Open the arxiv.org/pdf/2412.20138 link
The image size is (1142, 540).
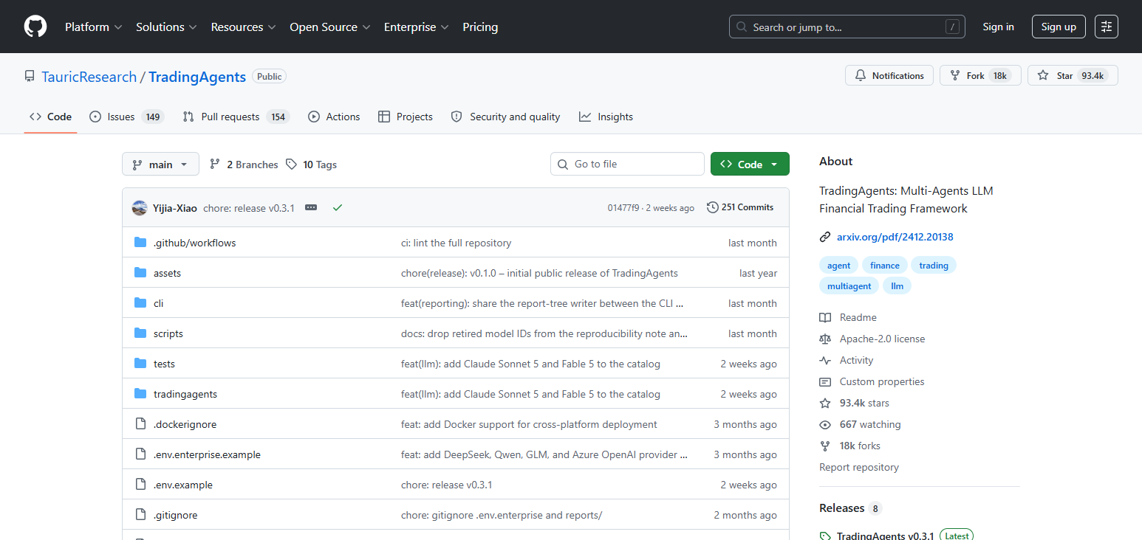pos(895,237)
